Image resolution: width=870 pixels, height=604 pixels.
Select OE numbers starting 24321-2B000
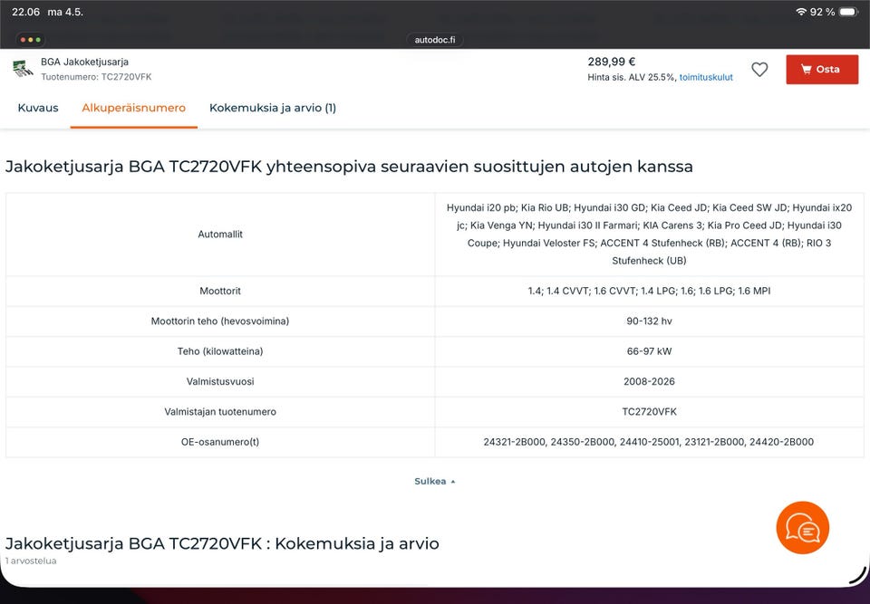pyautogui.click(x=649, y=442)
